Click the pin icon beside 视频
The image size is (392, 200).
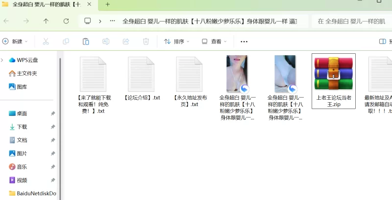53,180
